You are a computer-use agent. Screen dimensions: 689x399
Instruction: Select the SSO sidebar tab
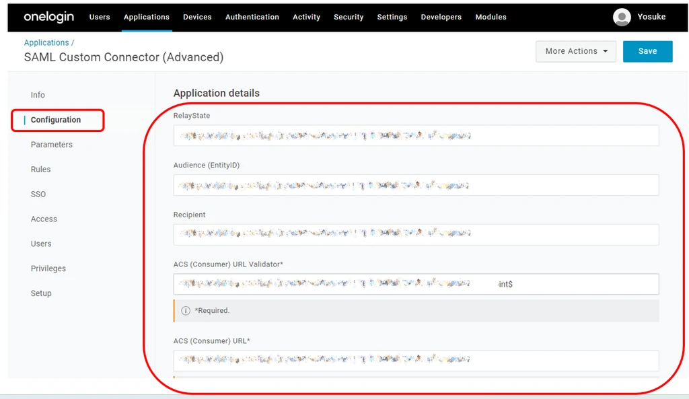click(38, 194)
